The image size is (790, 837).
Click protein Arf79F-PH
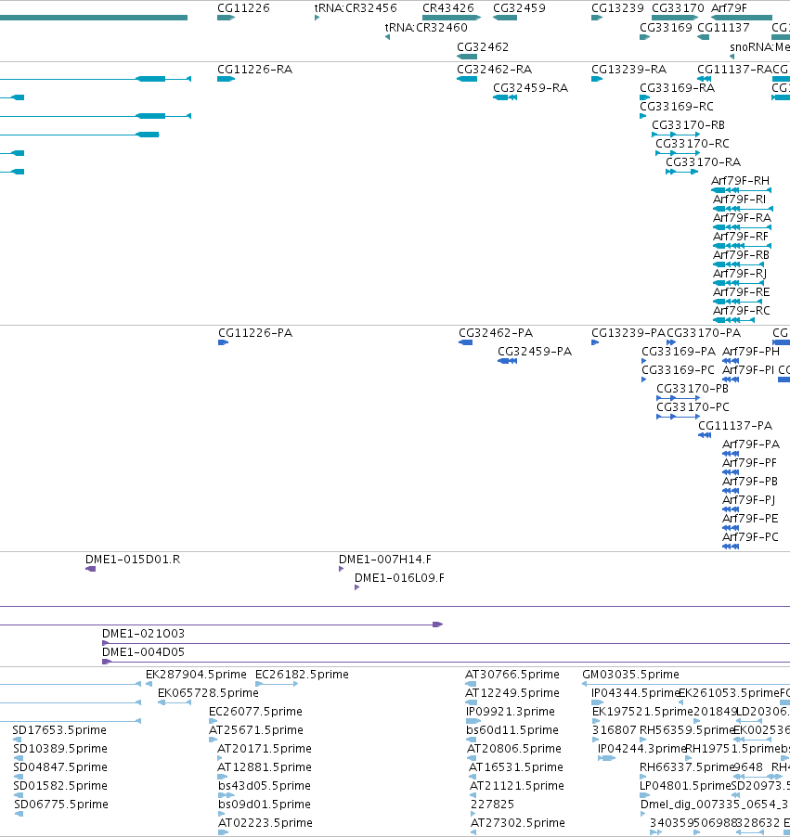[x=731, y=361]
